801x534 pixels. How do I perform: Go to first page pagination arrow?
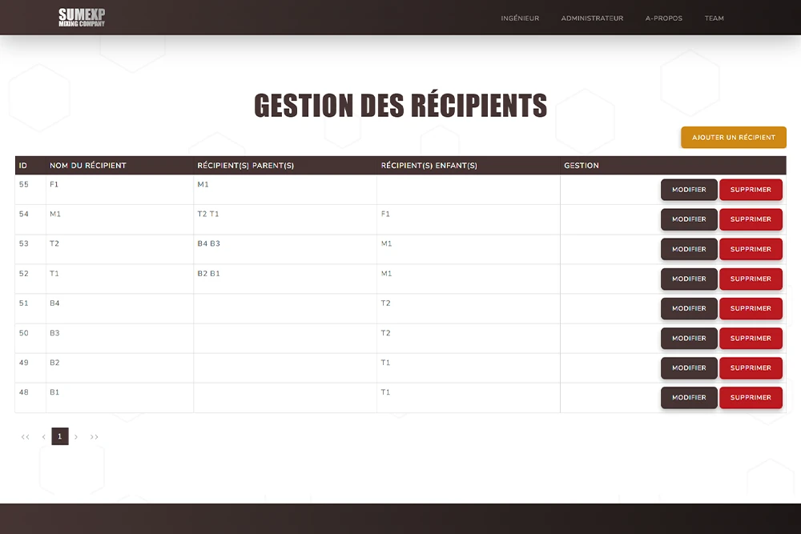click(25, 437)
